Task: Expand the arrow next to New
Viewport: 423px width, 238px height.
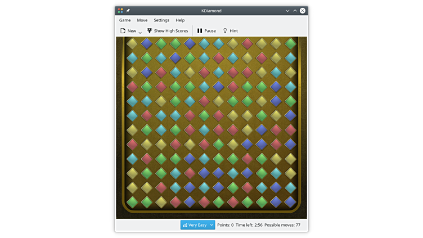Action: 140,33
